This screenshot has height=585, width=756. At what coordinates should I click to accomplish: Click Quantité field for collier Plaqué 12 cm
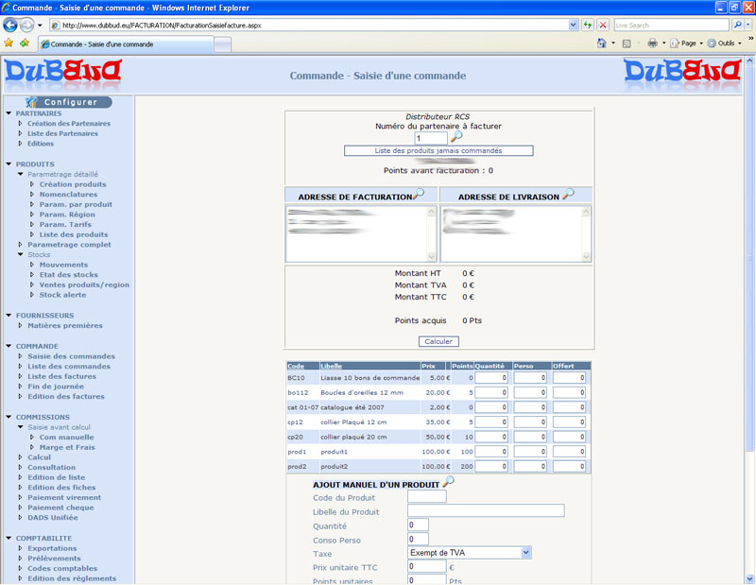click(491, 422)
